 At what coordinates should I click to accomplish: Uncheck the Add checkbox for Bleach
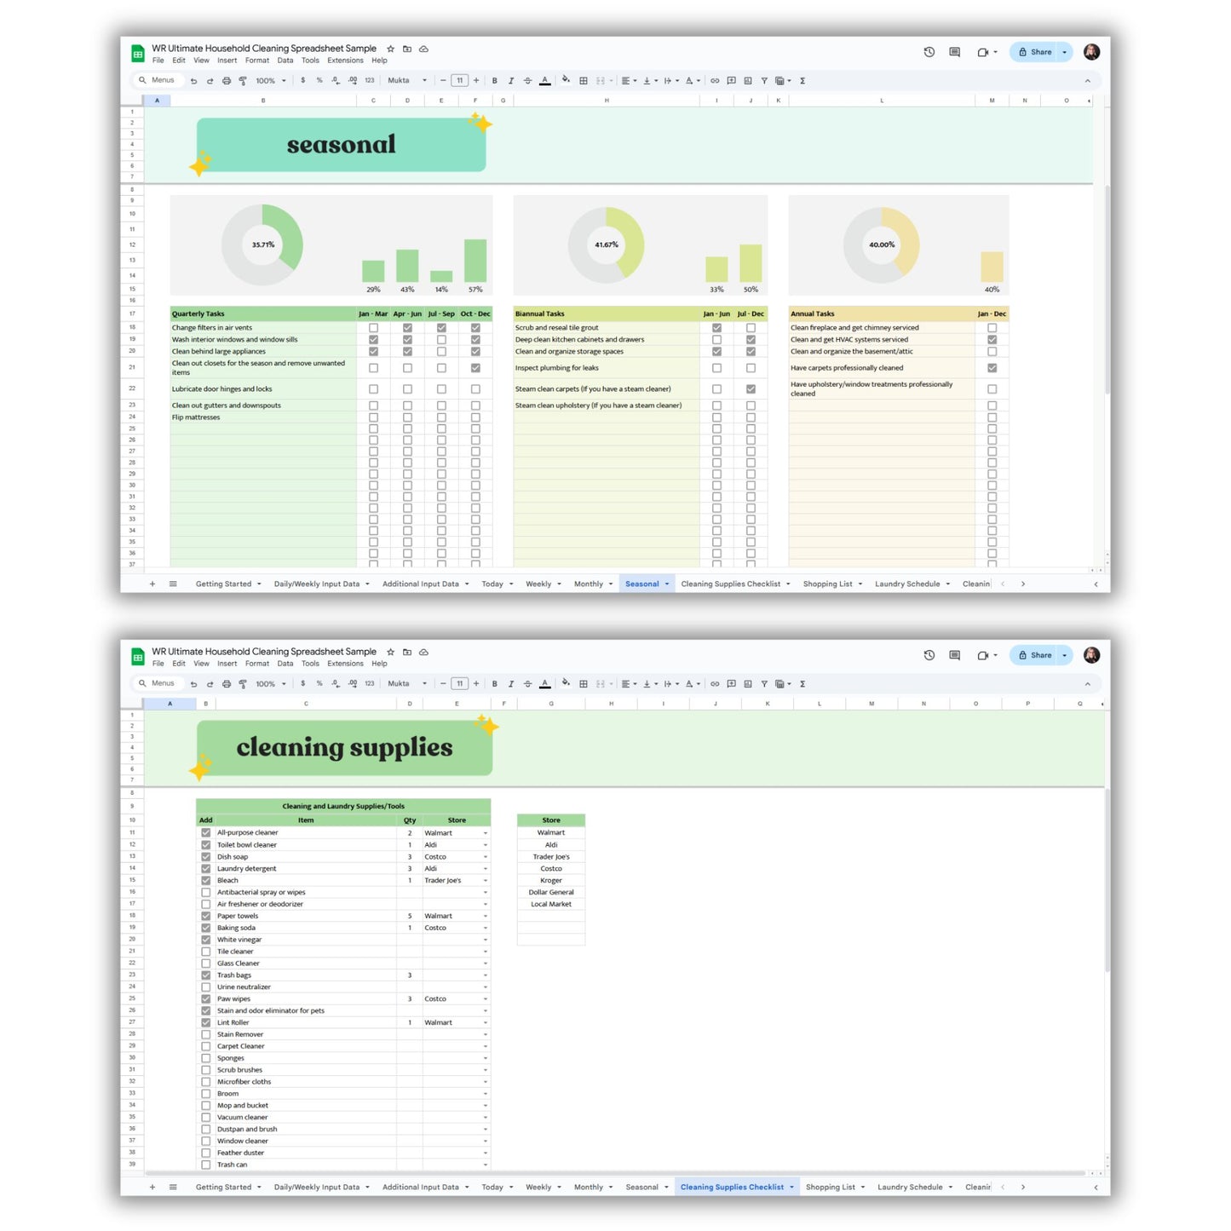click(x=206, y=881)
